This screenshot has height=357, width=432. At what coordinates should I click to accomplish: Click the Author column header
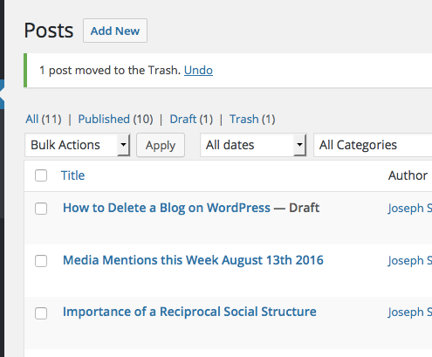click(x=408, y=175)
